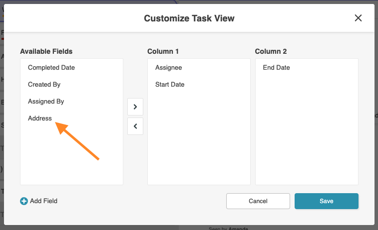Select Assignee in Column 1
The image size is (378, 230).
point(168,68)
